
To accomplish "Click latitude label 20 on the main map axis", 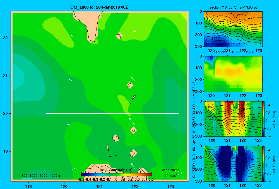I will 6,113.
